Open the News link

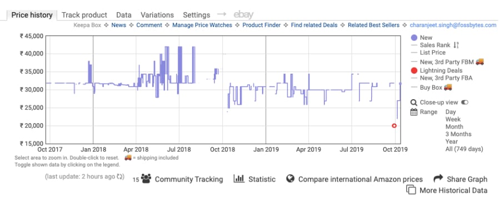pos(119,25)
